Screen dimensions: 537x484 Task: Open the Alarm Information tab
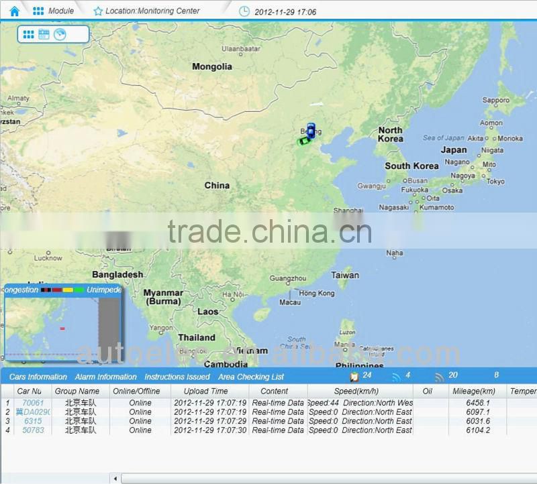pos(105,377)
